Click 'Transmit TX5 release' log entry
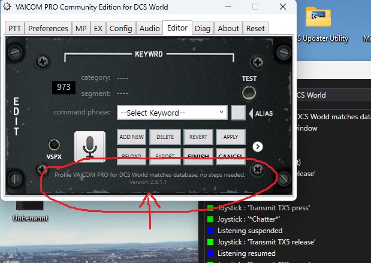 (x=266, y=241)
